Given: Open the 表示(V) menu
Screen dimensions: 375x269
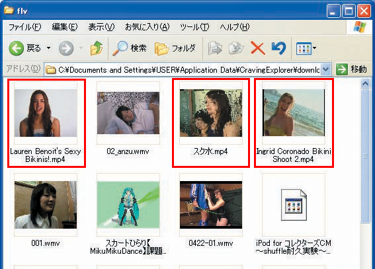Looking at the screenshot, I should [101, 26].
